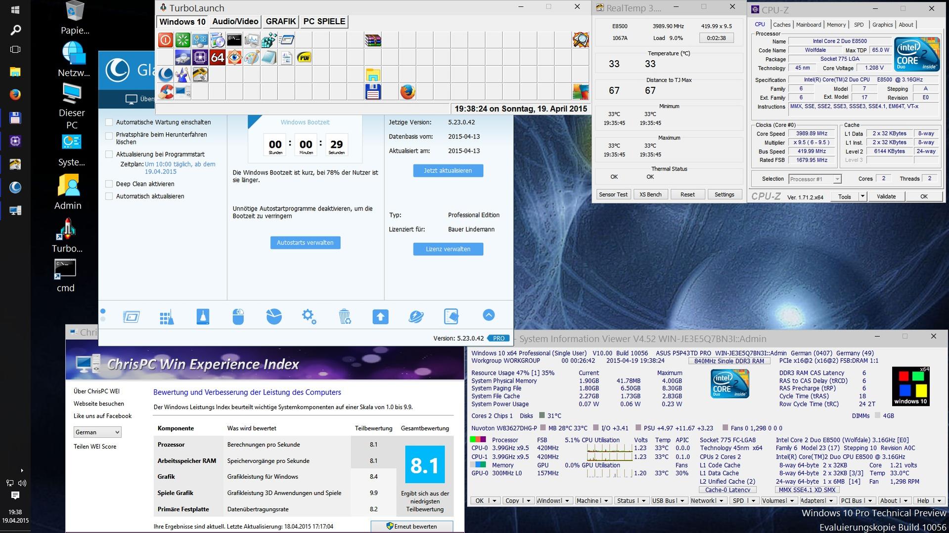The width and height of the screenshot is (949, 533).
Task: Open the taskbar search magnifier
Action: [15, 30]
